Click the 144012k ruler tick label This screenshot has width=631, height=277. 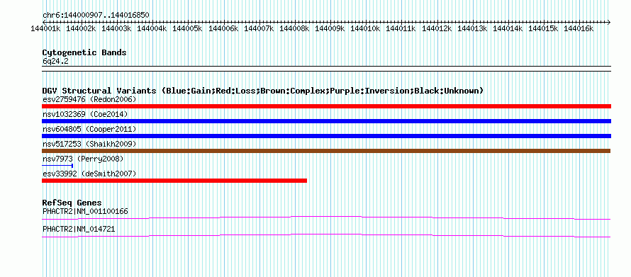437,28
